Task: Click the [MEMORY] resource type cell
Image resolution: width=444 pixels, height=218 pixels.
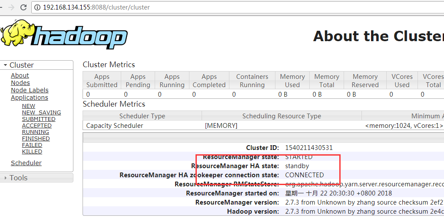Action: (x=221, y=125)
